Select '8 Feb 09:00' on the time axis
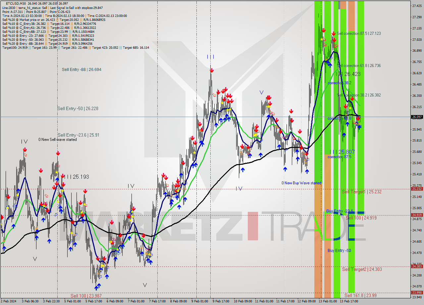Viewport: 424px width, 305px height. (179, 301)
